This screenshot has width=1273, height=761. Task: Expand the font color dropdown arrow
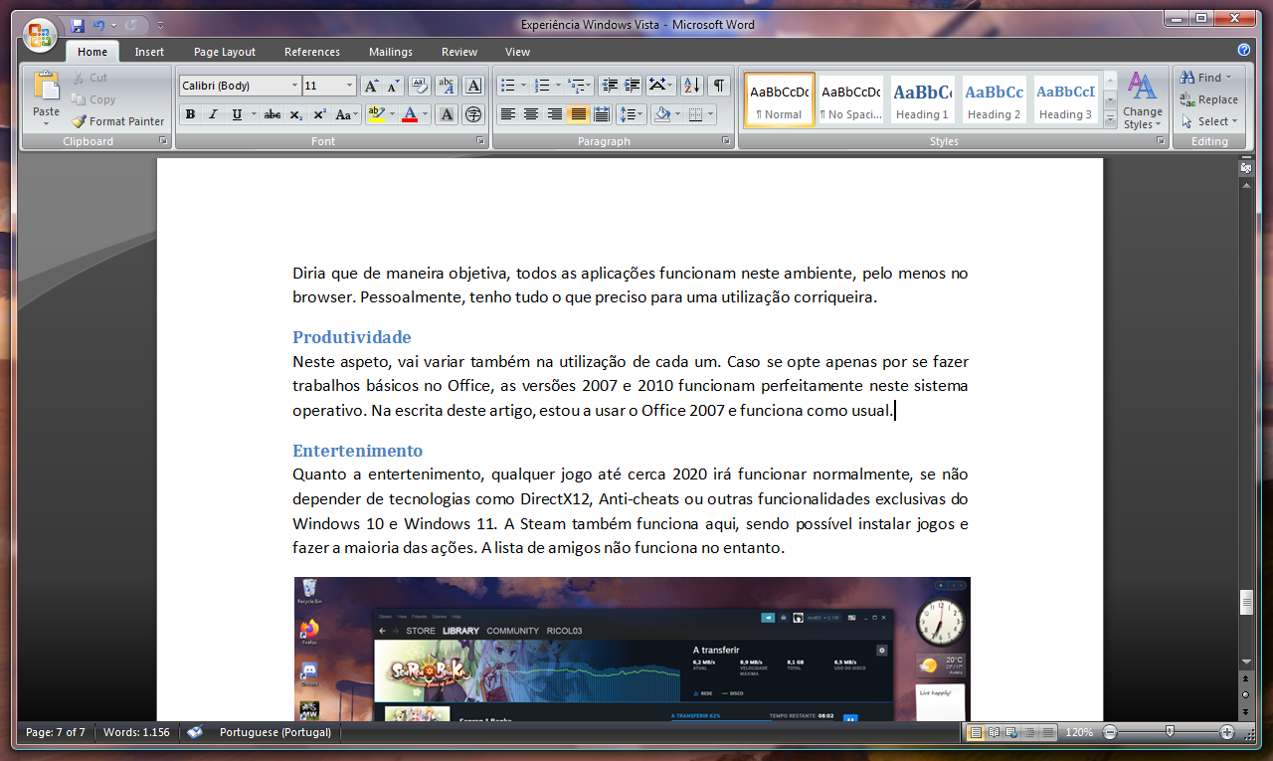(425, 114)
